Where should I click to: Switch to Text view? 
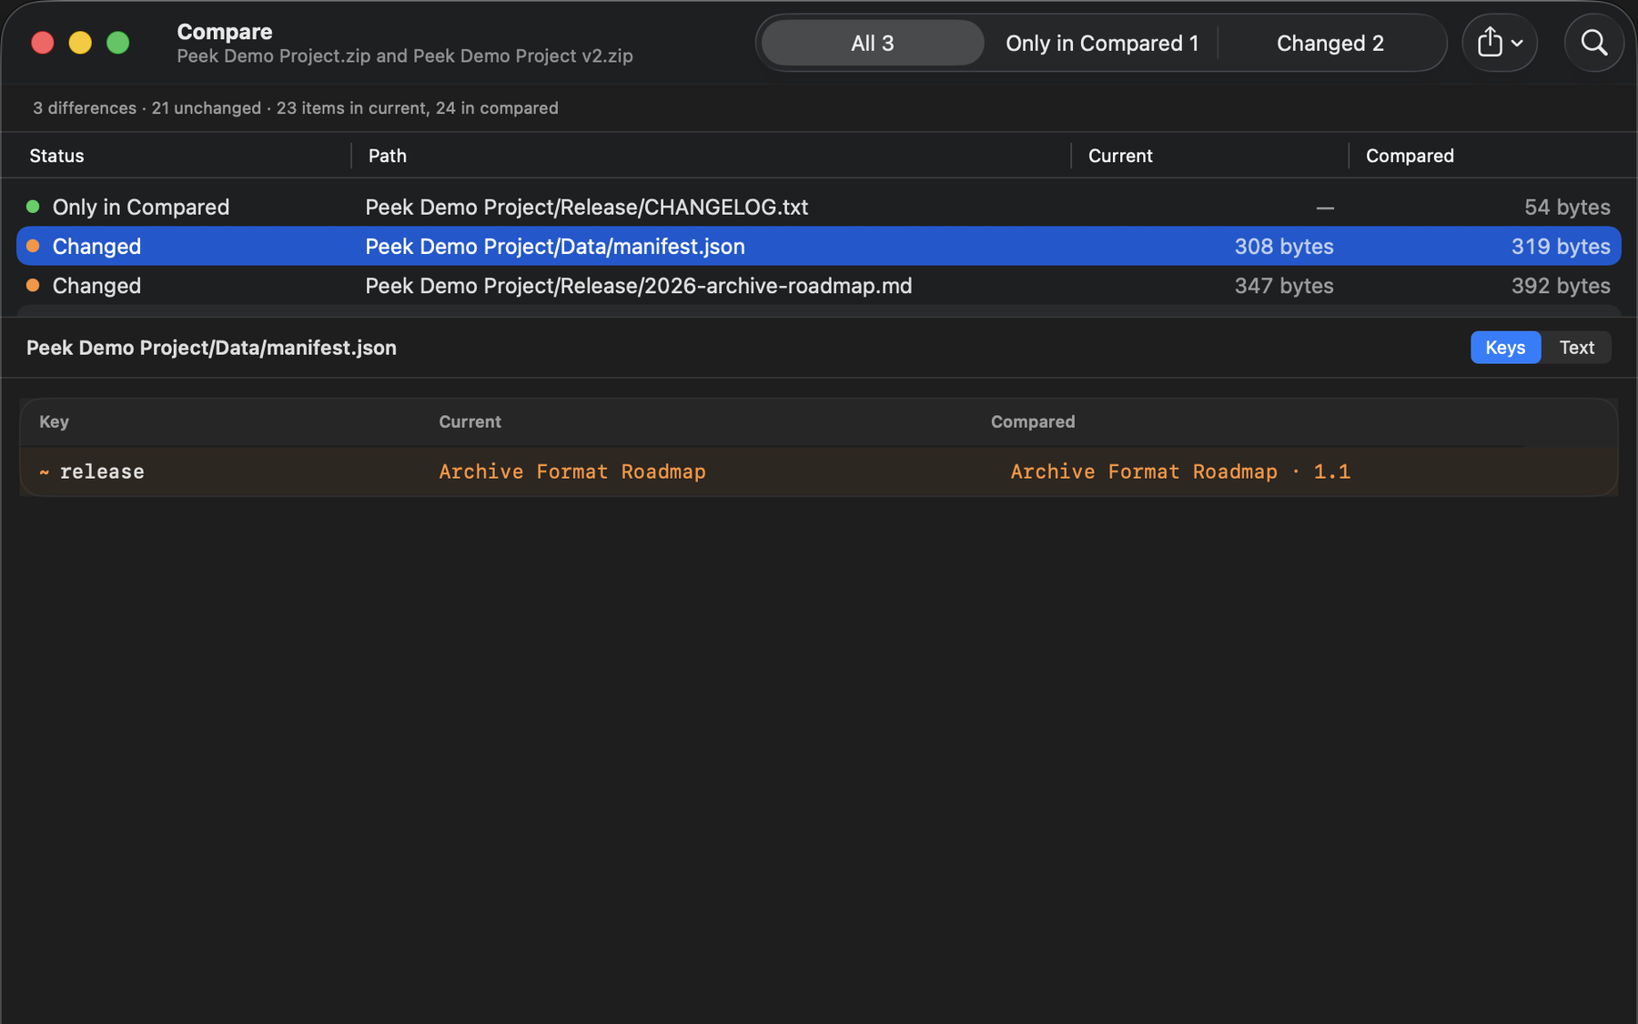point(1576,348)
